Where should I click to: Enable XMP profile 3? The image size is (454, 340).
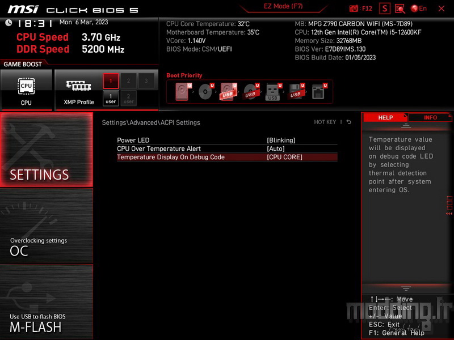pos(146,81)
